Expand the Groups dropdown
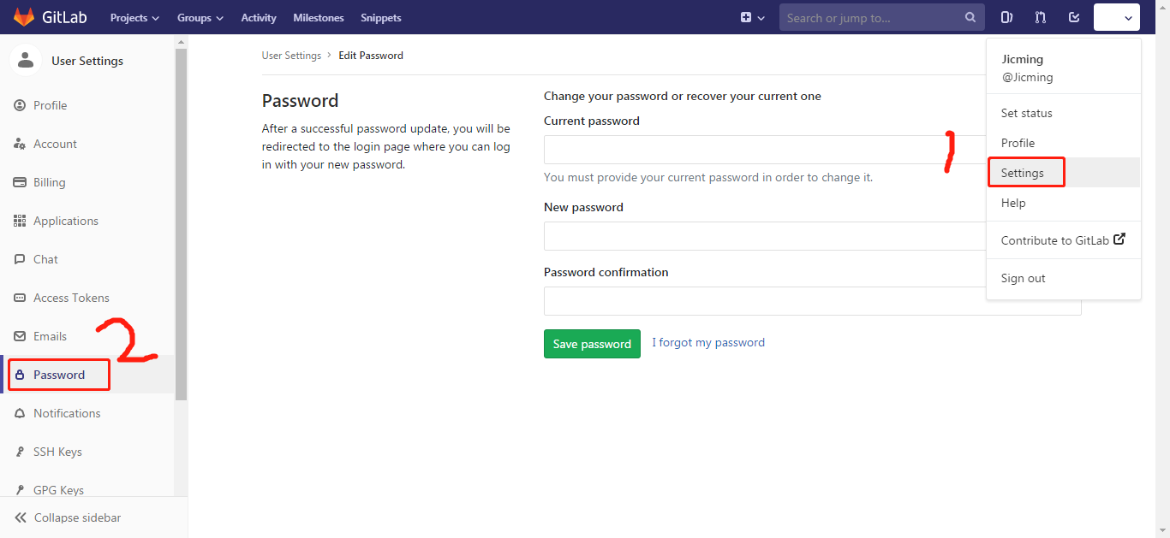This screenshot has height=538, width=1170. (x=199, y=17)
